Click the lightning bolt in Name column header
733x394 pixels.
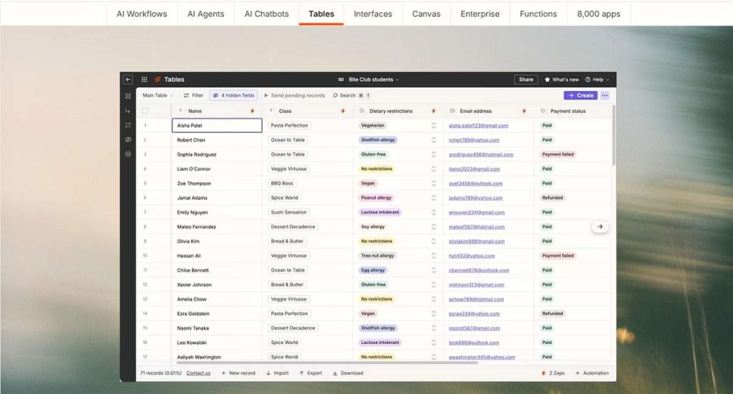[x=253, y=111]
